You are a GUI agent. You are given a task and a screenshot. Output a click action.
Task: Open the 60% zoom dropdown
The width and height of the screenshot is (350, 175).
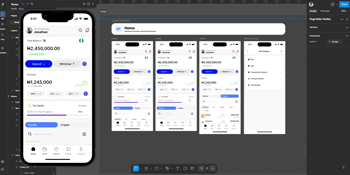tap(344, 11)
